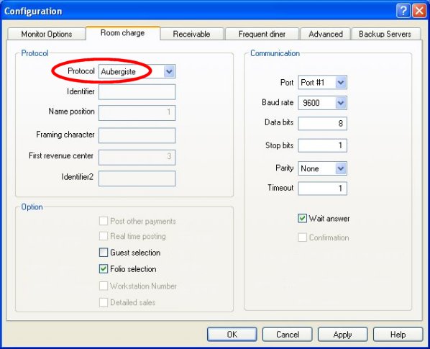Toggle the Wait answer checkbox
430x349 pixels.
[302, 219]
